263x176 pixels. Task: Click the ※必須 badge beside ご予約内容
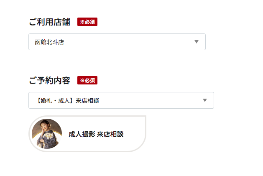(x=87, y=80)
